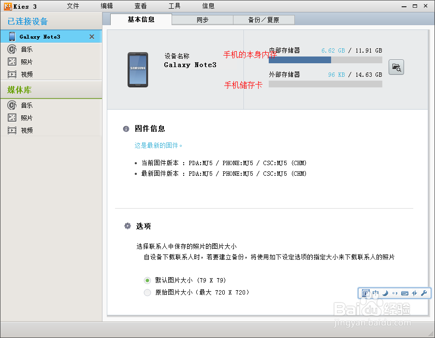
Task: Open the soft keyboard icon in the input toolbar
Action: coord(405,293)
